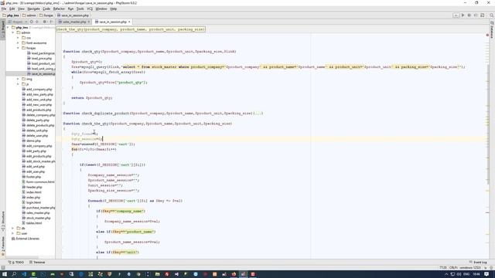Select External Libraries node
This screenshot has height=278, width=495.
(26, 239)
